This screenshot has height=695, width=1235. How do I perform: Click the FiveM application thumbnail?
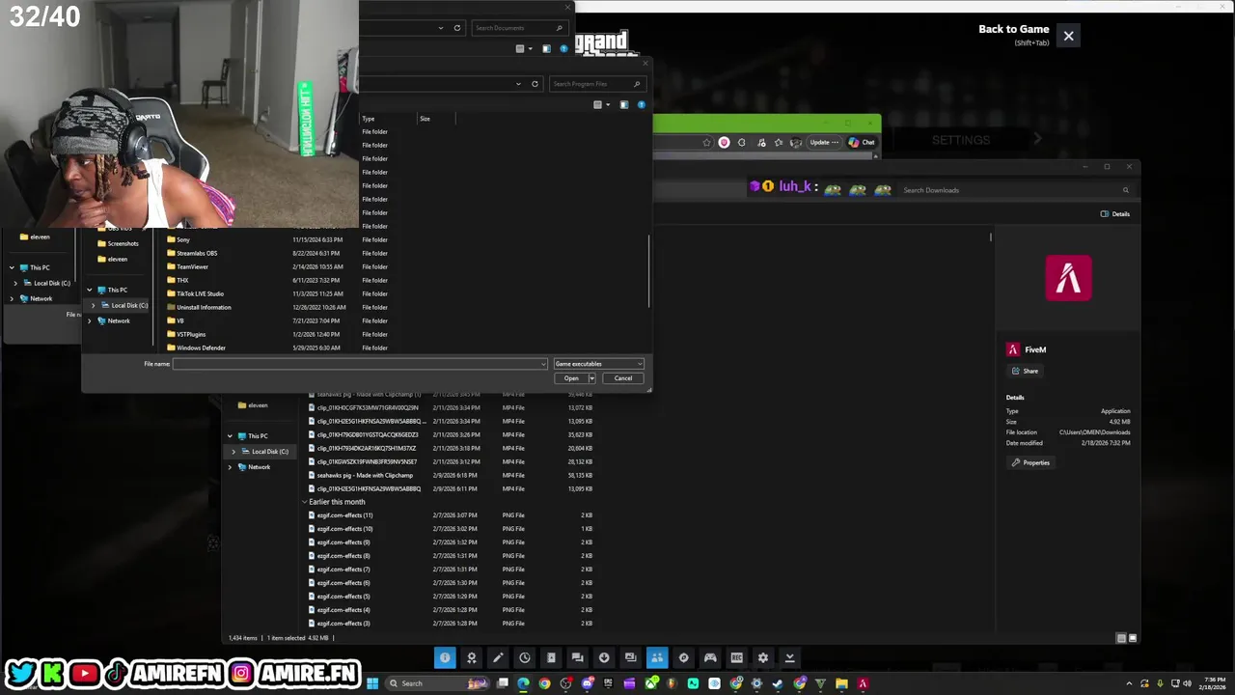(x=1068, y=278)
